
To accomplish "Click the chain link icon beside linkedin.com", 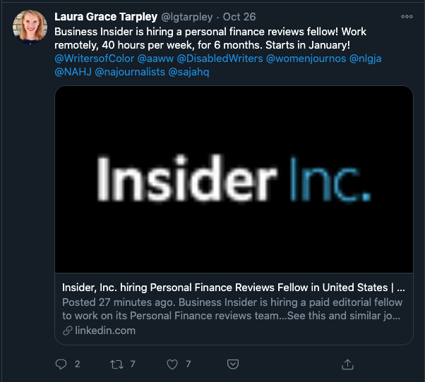I will point(68,331).
